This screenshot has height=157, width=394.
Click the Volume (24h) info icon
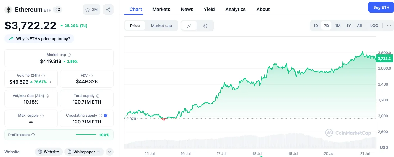43,76
